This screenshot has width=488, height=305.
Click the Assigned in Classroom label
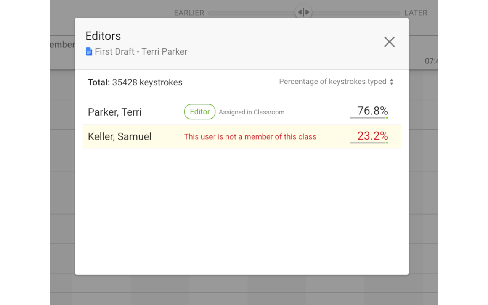(252, 112)
